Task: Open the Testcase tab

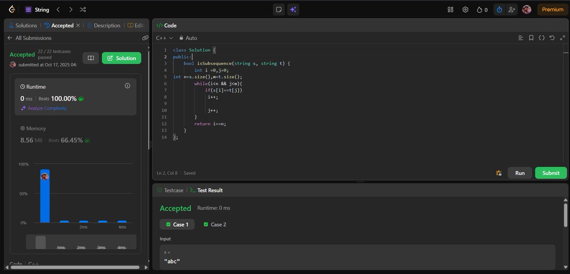Action: (x=170, y=190)
